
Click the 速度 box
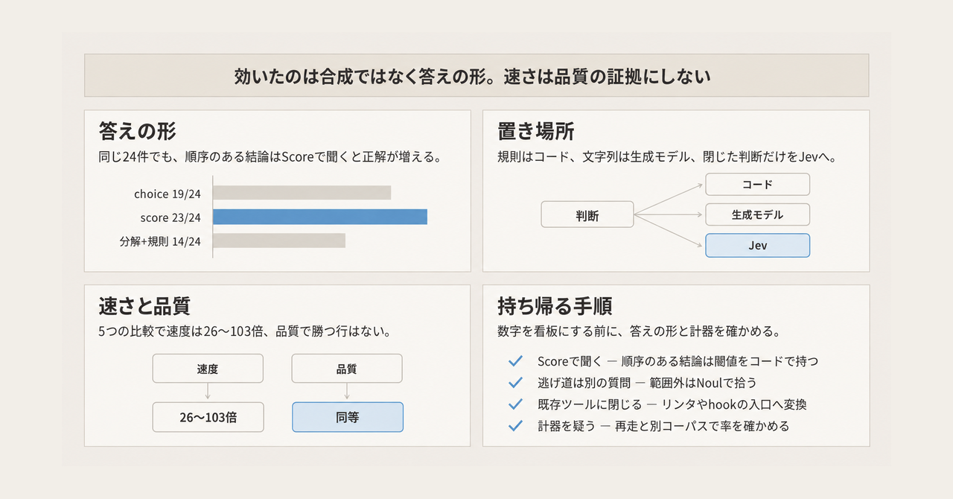208,369
